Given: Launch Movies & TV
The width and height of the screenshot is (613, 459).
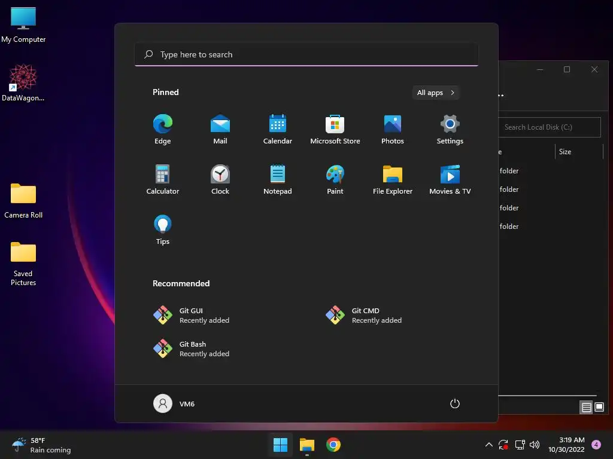Looking at the screenshot, I should point(450,179).
